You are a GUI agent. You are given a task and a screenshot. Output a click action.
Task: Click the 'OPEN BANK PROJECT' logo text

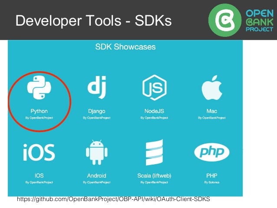tap(260, 20)
